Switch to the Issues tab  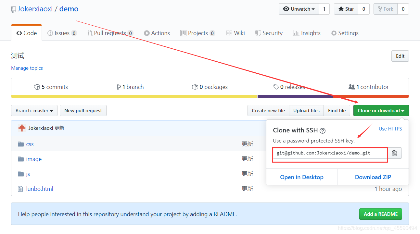click(x=62, y=33)
